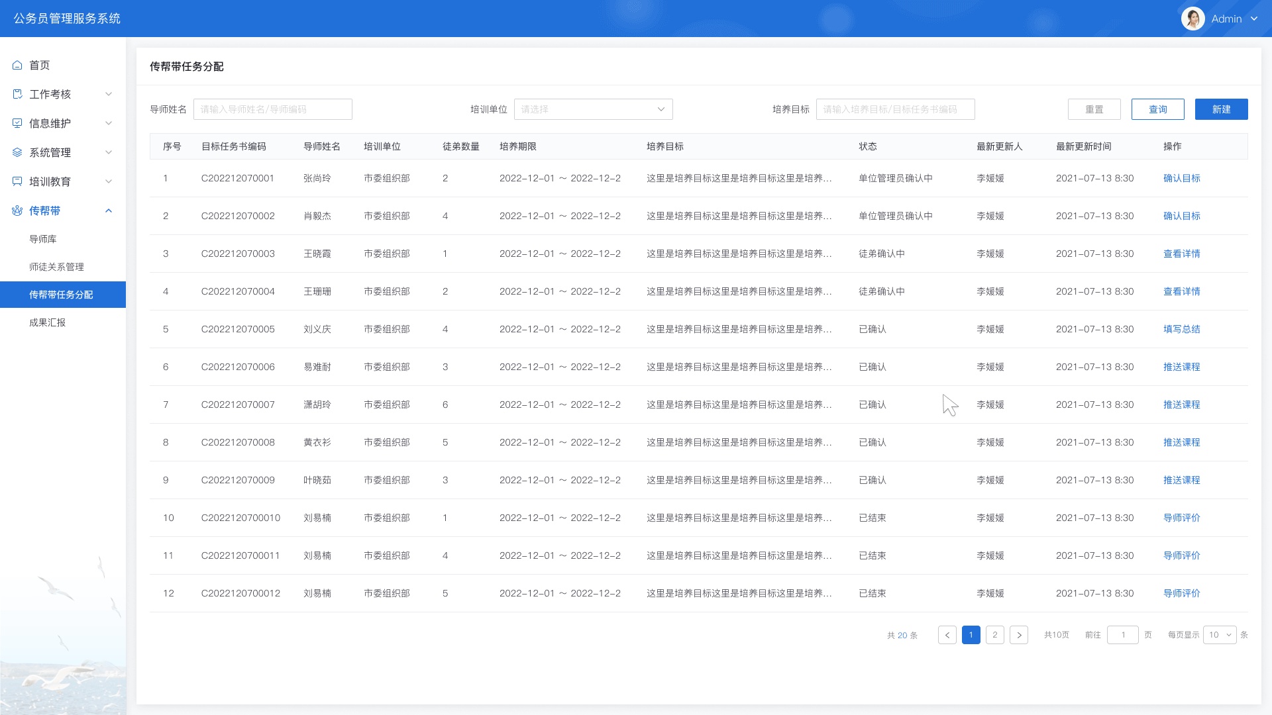
Task: Click the 导师姓名 input field
Action: pos(272,109)
